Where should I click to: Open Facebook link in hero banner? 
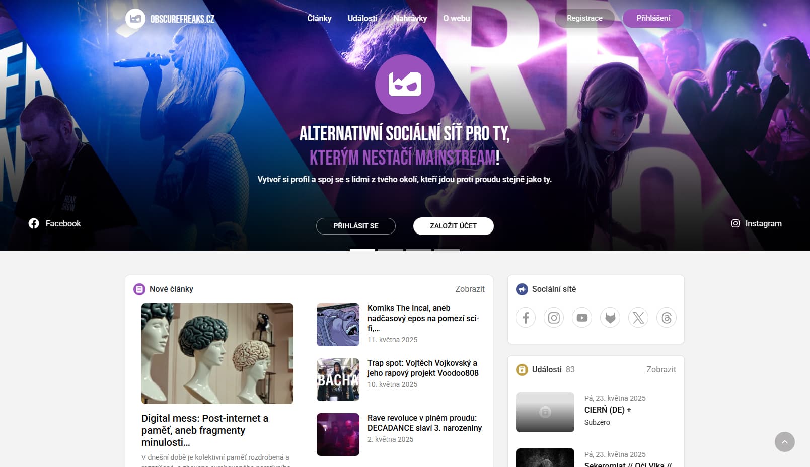[x=55, y=223]
